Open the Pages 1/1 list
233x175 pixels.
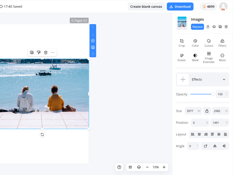click(x=79, y=20)
